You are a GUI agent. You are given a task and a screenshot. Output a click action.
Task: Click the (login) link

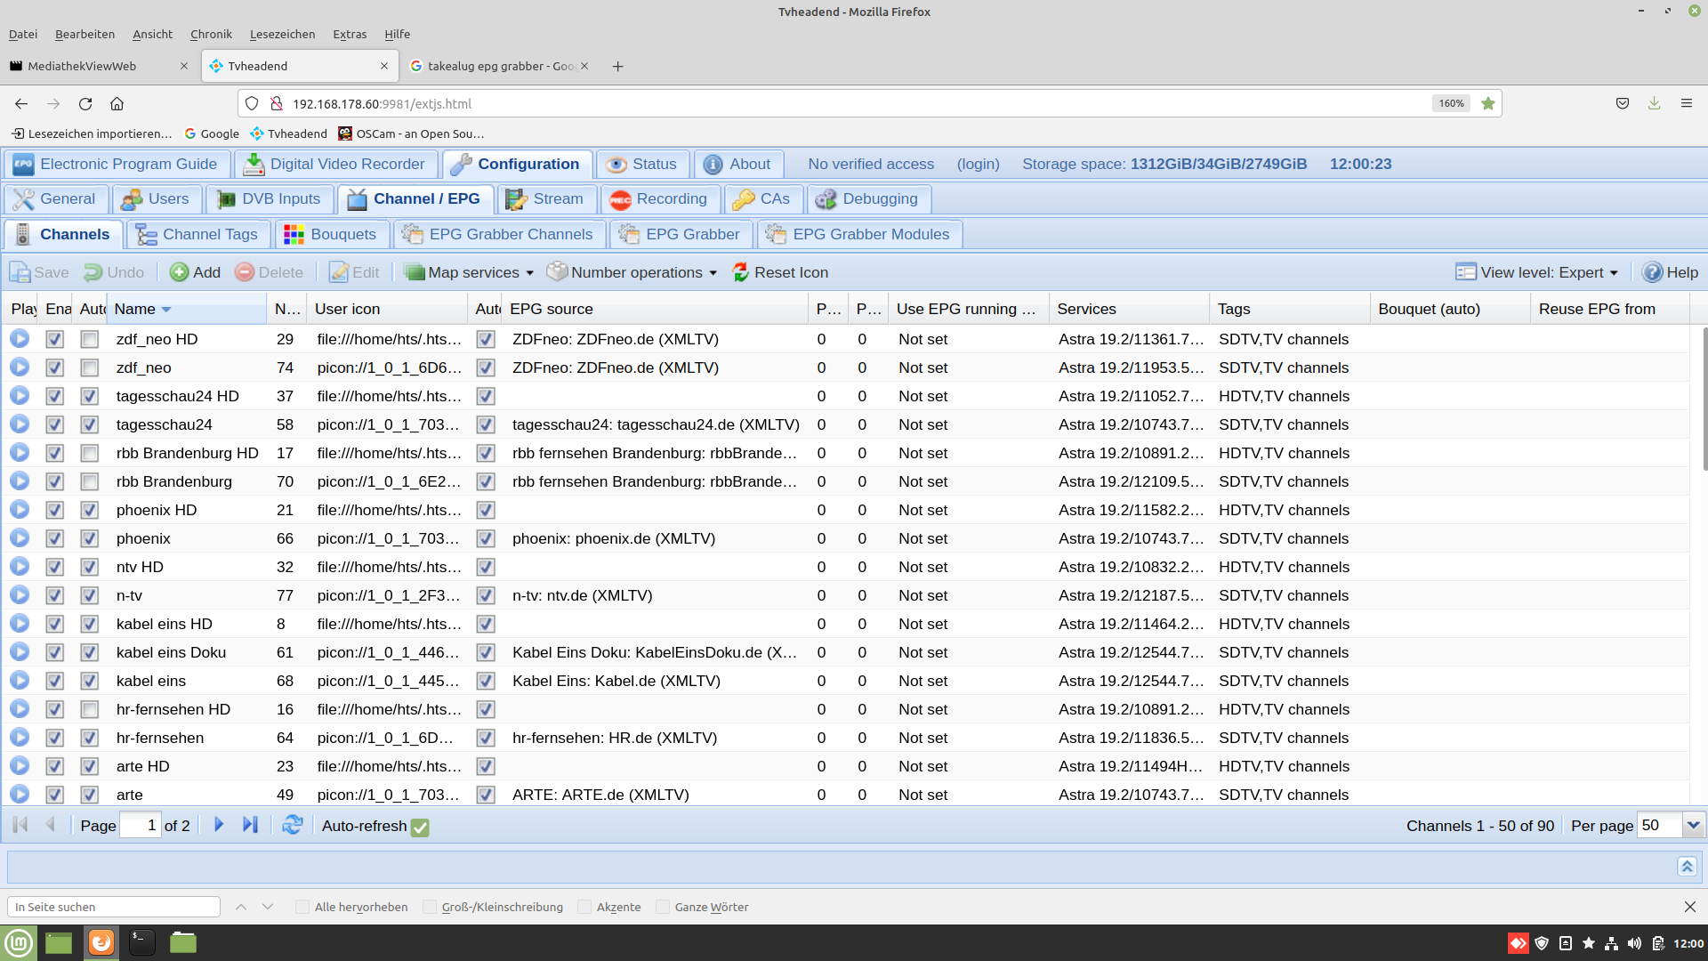978,164
